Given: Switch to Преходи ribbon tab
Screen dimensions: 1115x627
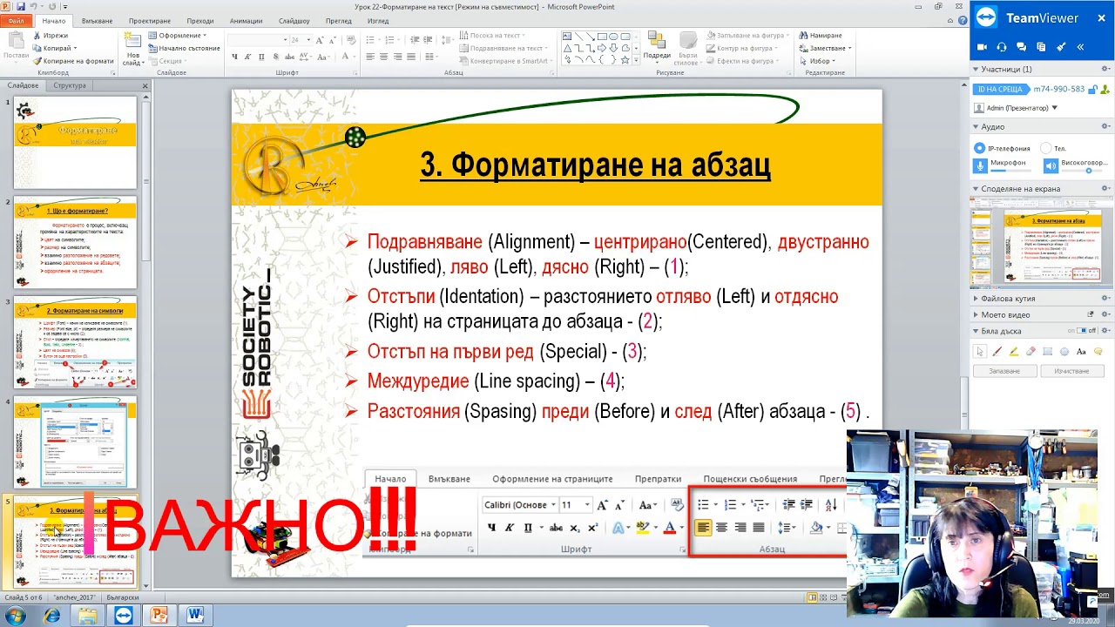Looking at the screenshot, I should coord(200,21).
